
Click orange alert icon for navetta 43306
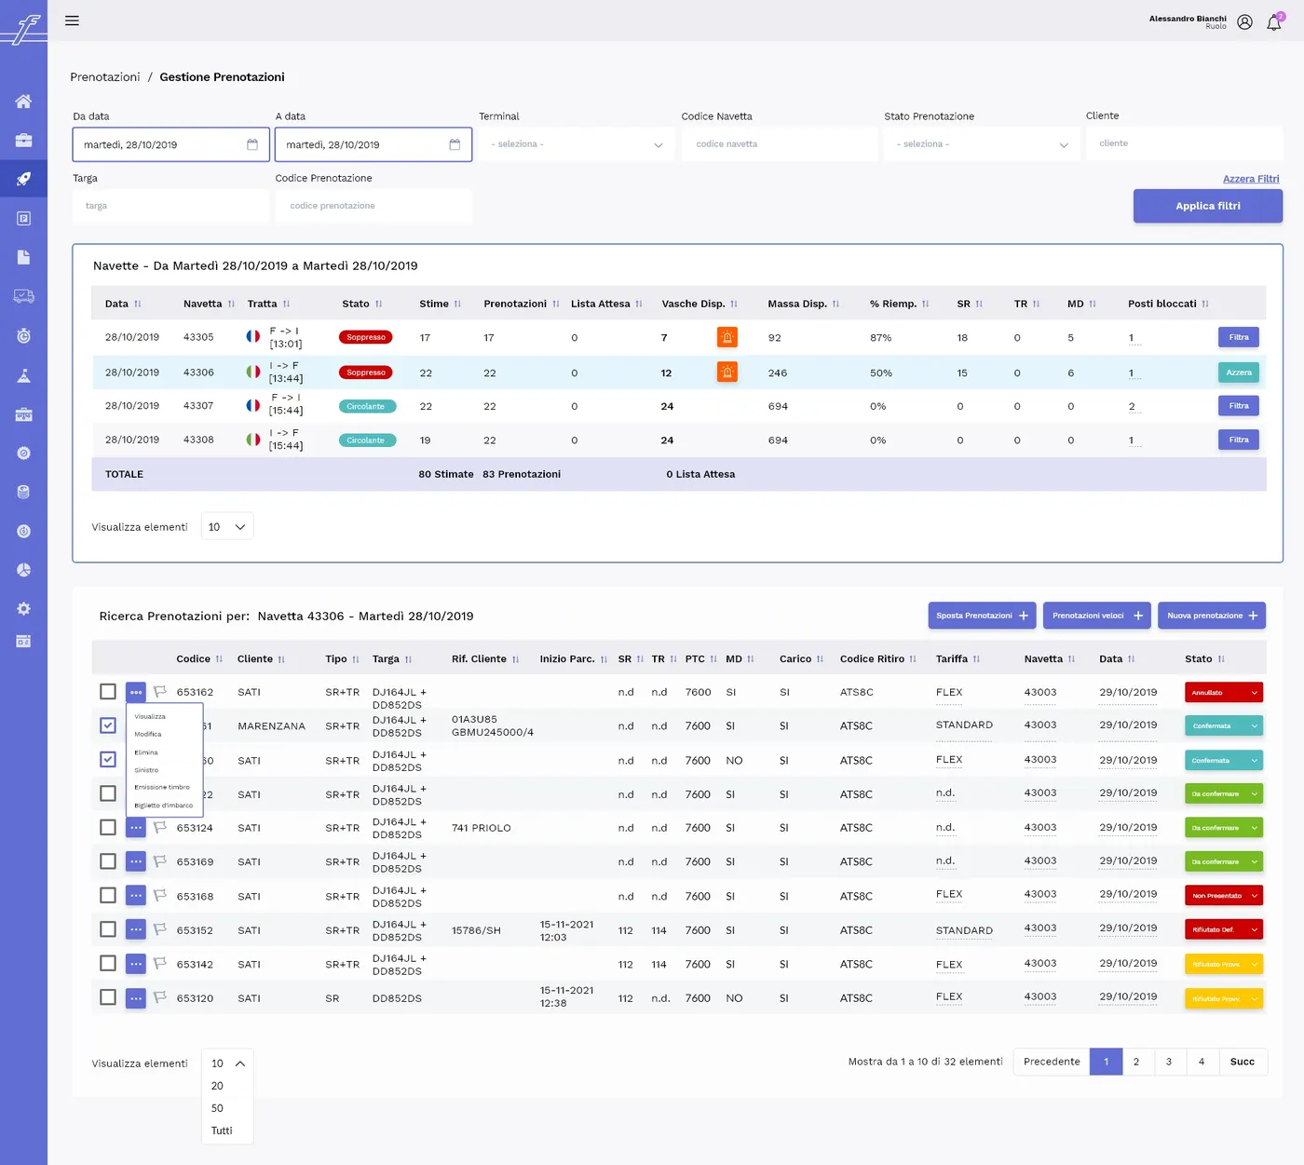[x=727, y=373]
